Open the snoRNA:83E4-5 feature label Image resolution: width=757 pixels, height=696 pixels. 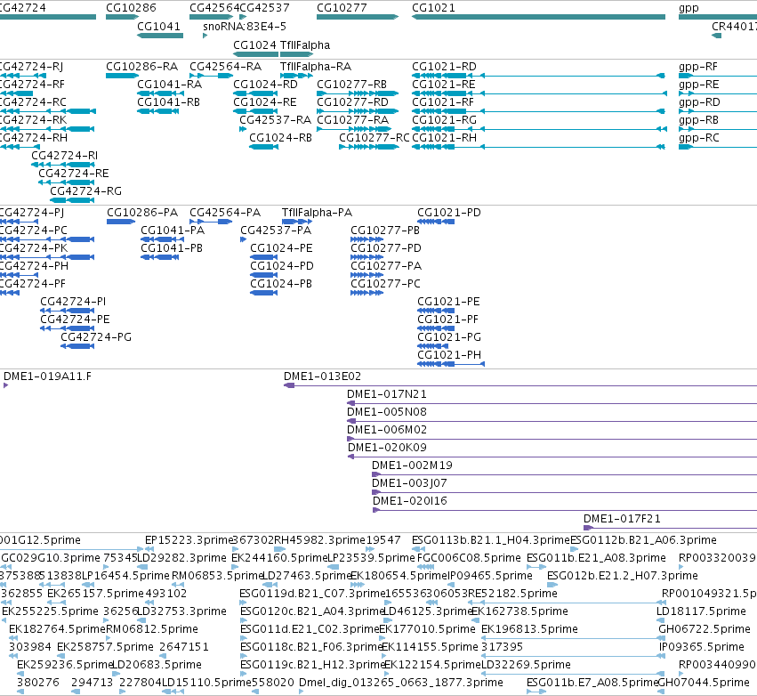pyautogui.click(x=245, y=26)
